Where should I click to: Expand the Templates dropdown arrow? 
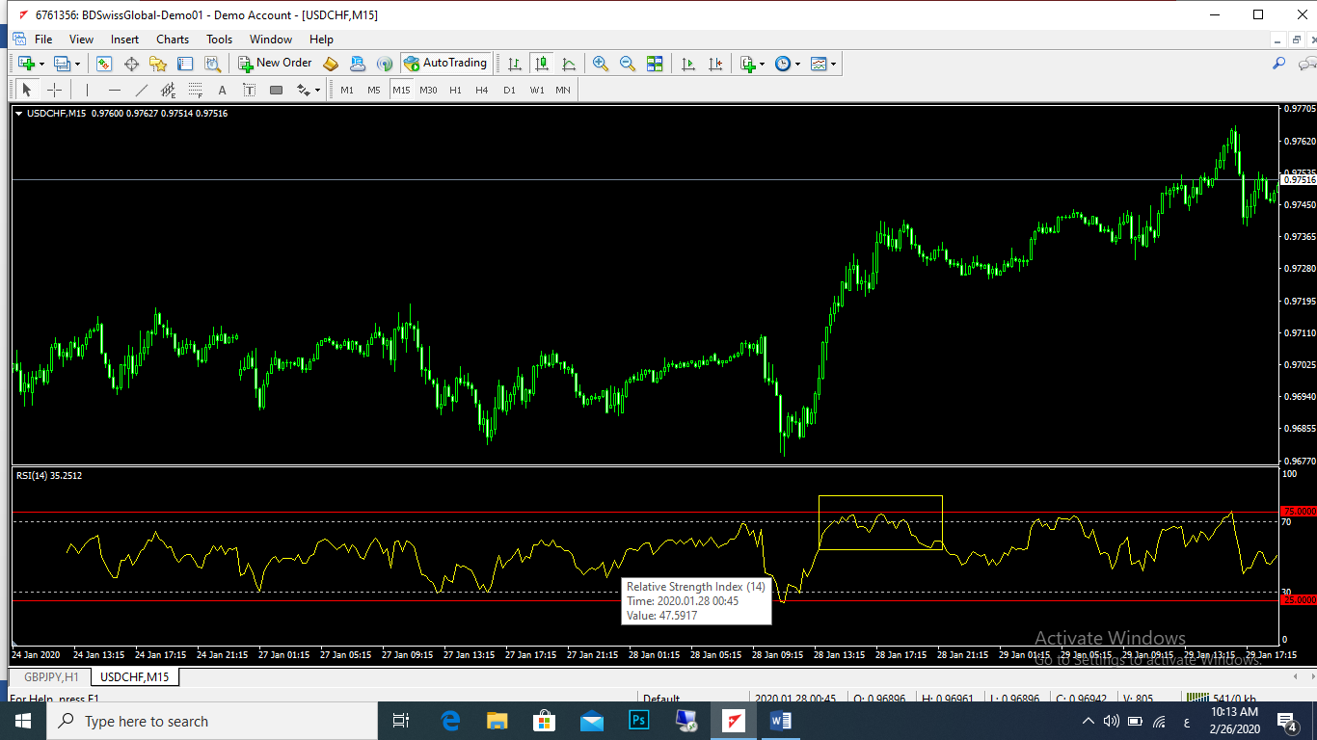coord(833,65)
